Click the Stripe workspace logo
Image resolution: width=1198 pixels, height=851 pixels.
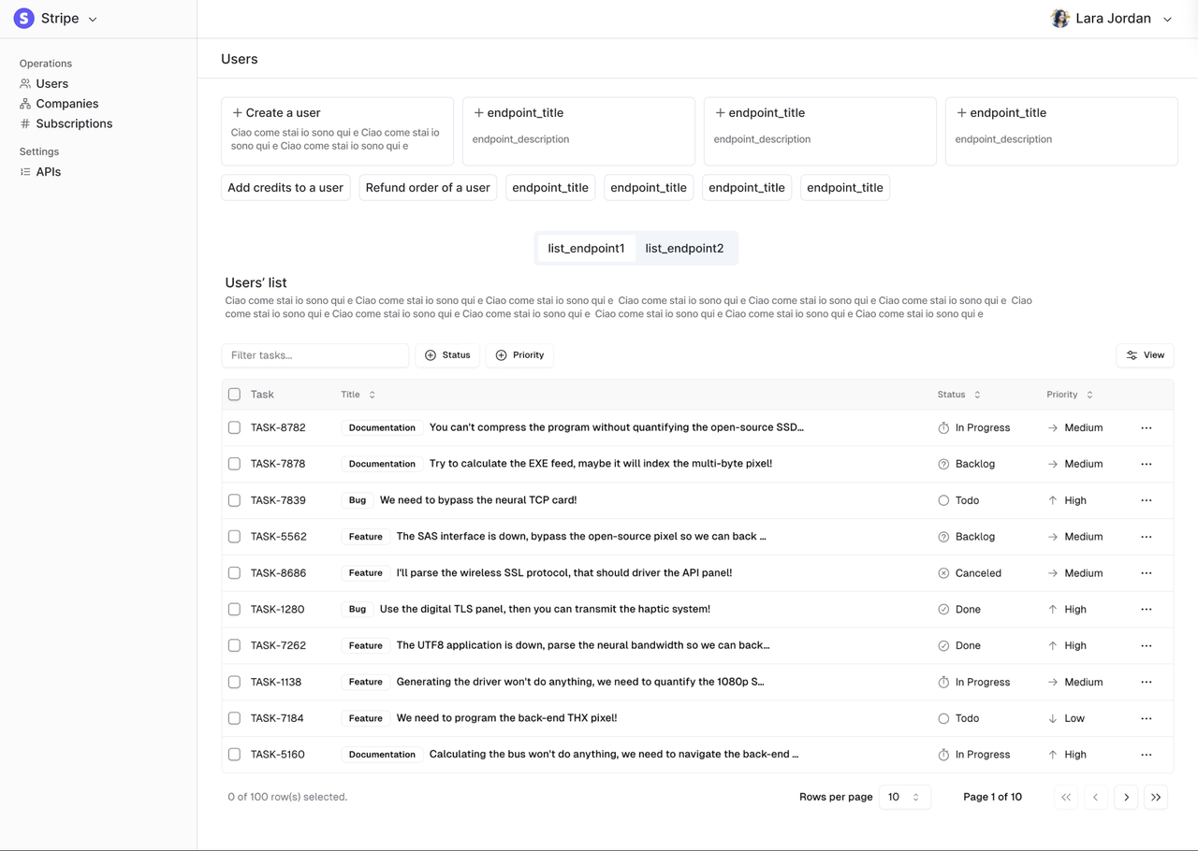tap(23, 18)
